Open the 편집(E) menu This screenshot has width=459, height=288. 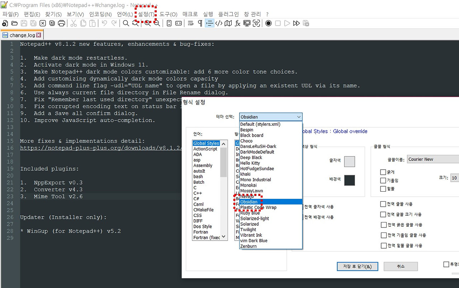pyautogui.click(x=32, y=14)
